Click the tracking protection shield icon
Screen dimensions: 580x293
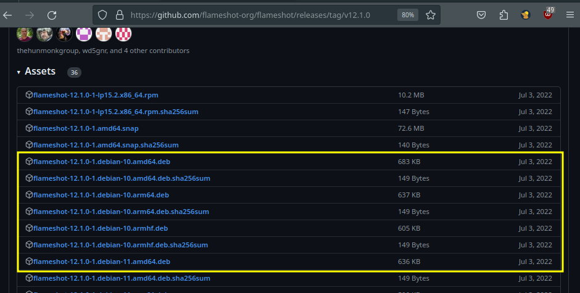[x=103, y=15]
